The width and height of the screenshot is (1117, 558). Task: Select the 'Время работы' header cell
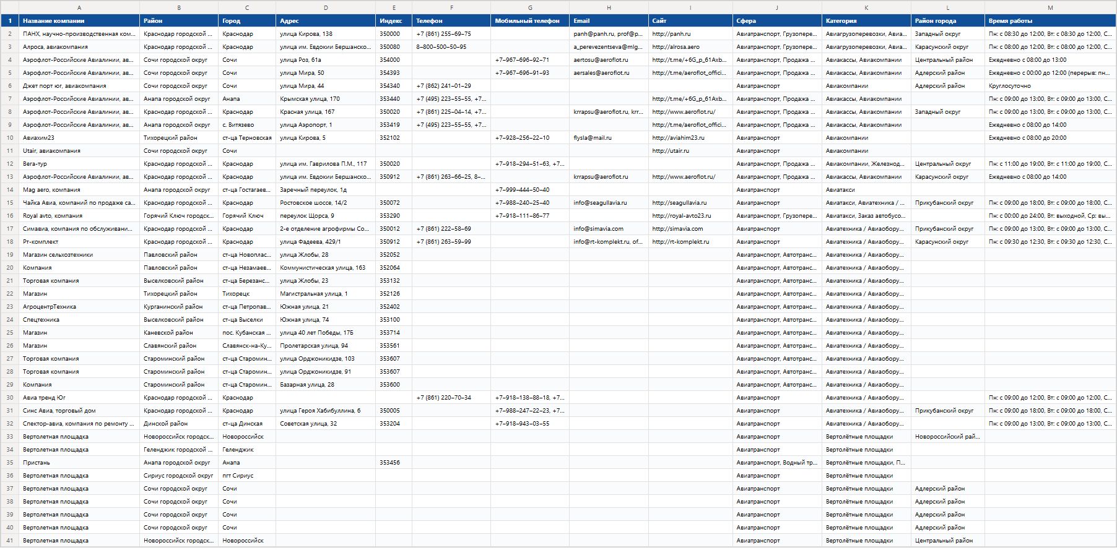click(x=1050, y=20)
